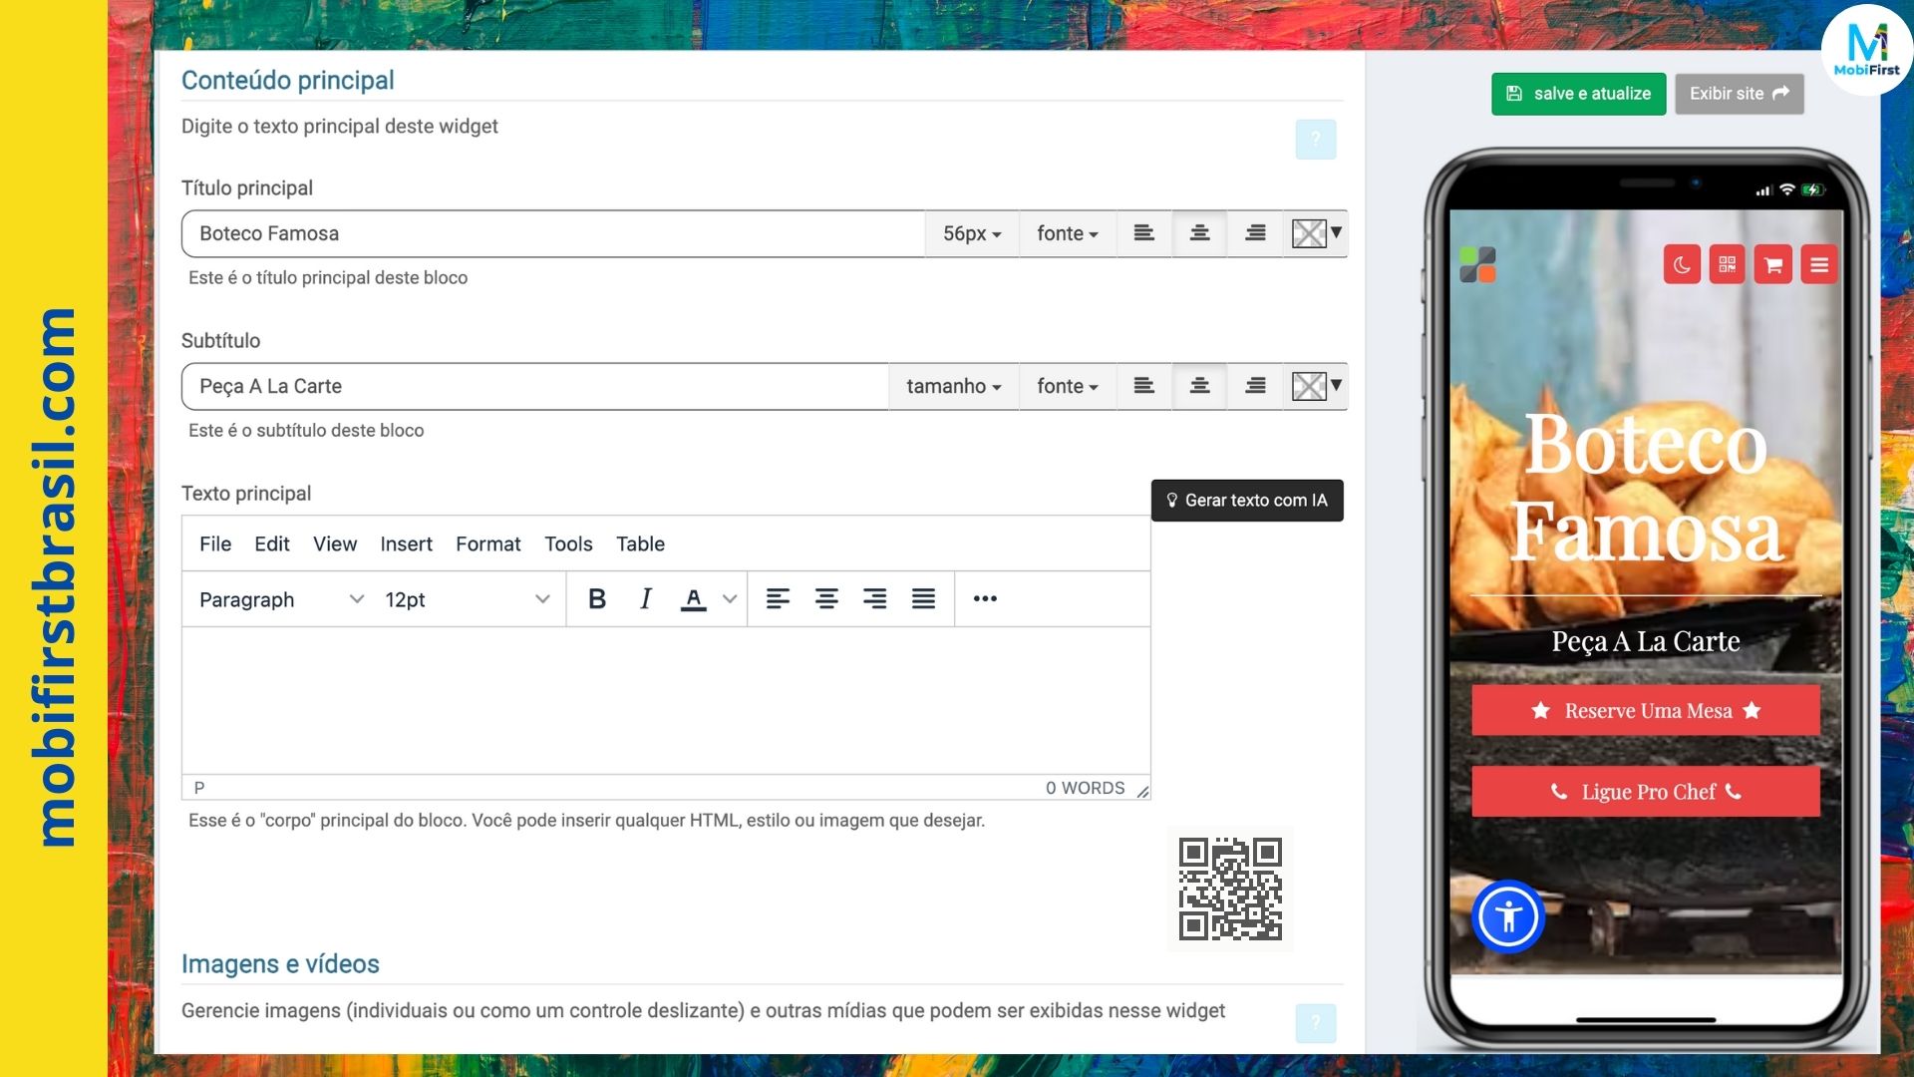This screenshot has height=1077, width=1914.
Task: Open the Format menu in editor
Action: coord(487,543)
